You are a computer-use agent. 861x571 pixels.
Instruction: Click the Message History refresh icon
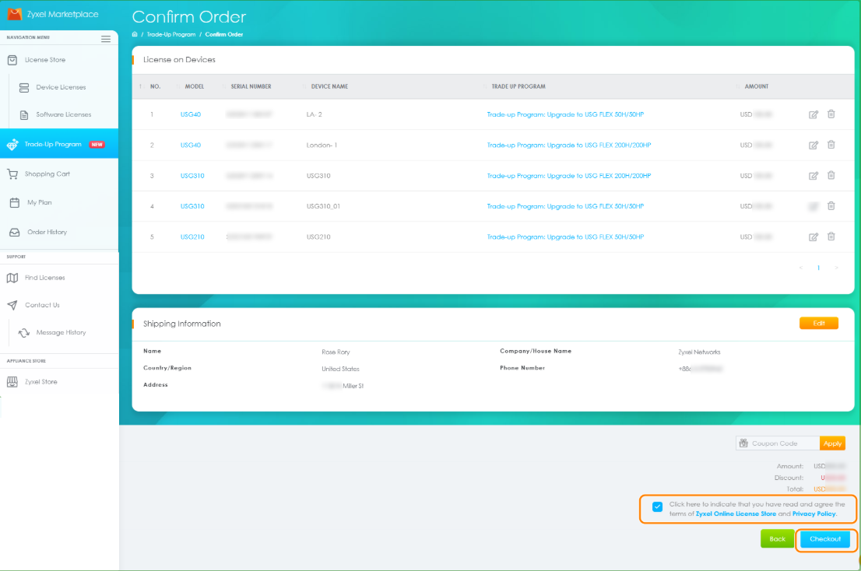[x=24, y=332]
